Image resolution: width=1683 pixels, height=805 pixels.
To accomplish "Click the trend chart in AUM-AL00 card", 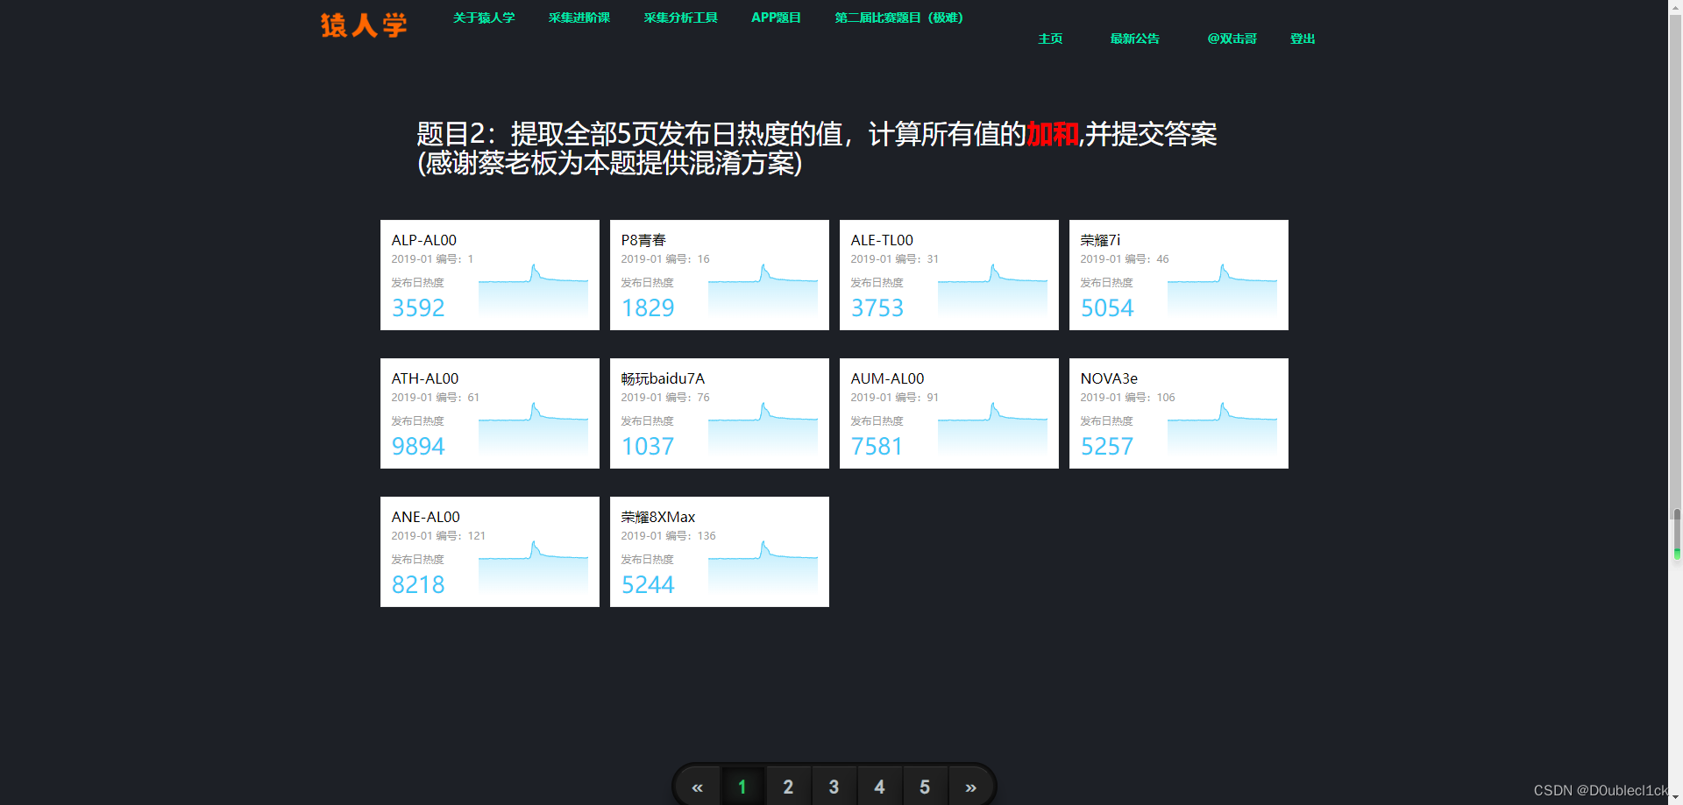I will pyautogui.click(x=992, y=429).
